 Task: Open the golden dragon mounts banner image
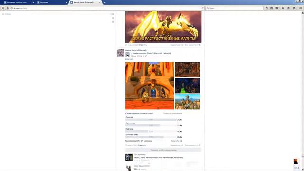pos(163,27)
